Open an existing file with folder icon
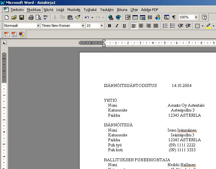The height and width of the screenshot is (169, 216). 14,17
